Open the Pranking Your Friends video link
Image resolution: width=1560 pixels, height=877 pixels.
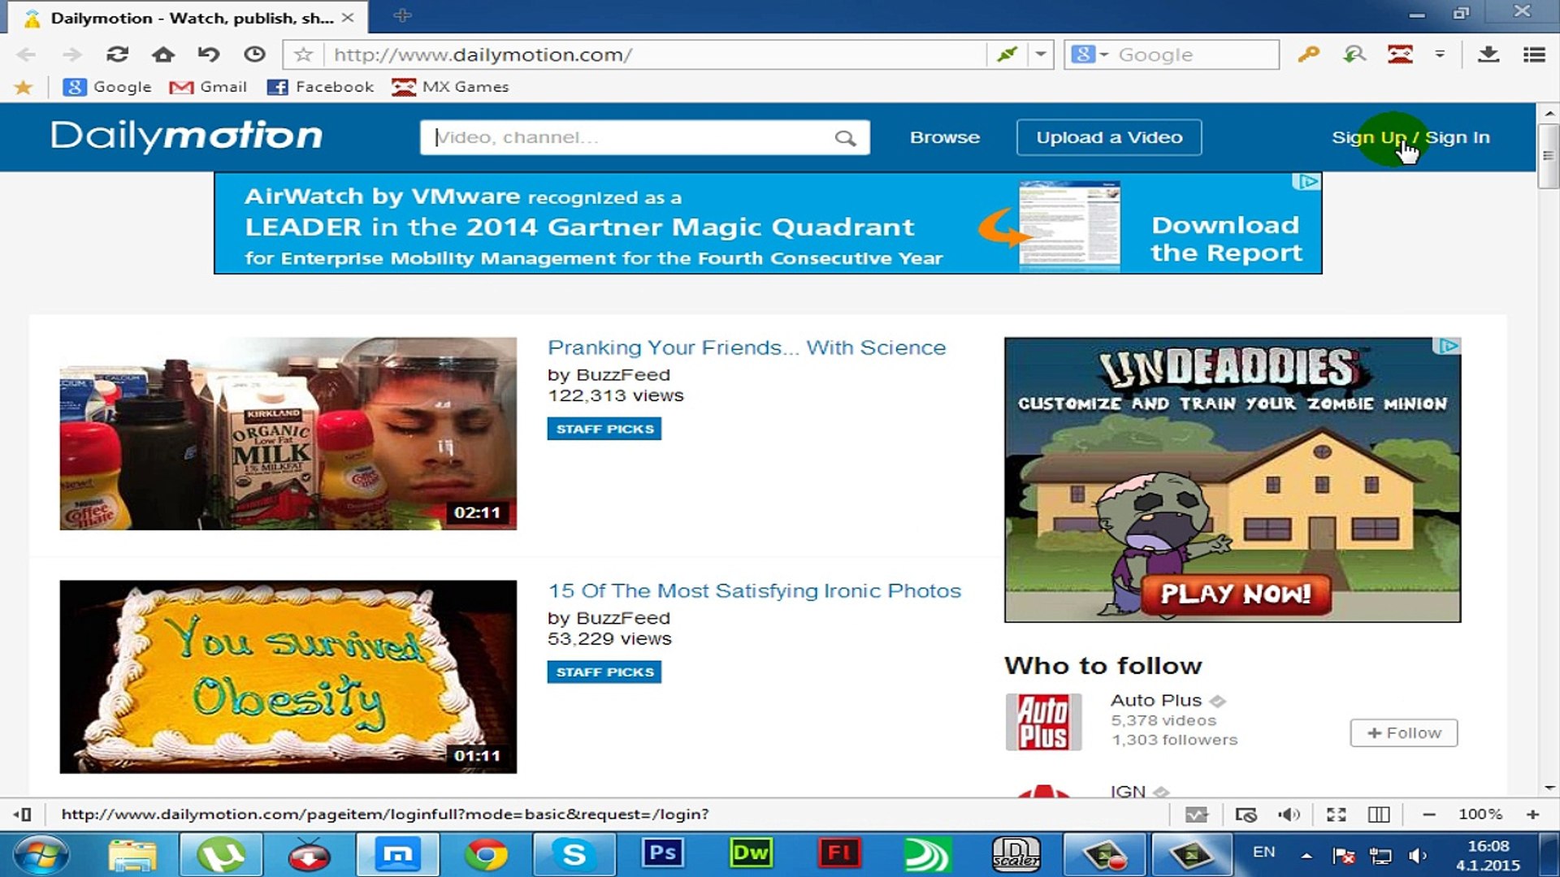pos(747,348)
